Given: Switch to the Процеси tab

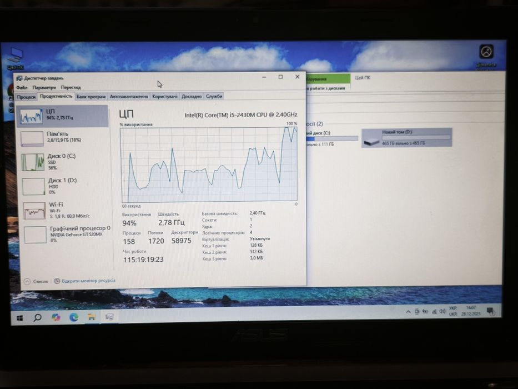Looking at the screenshot, I should [26, 97].
